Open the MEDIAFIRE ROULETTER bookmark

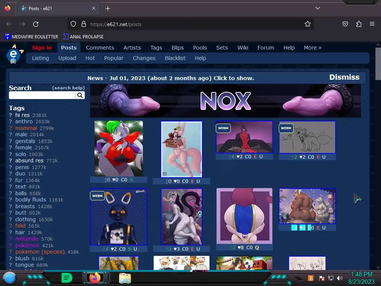point(31,37)
